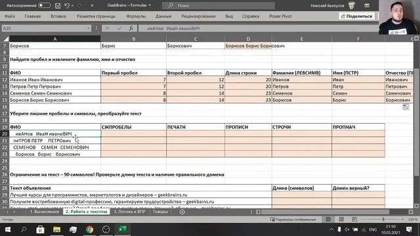
Task: Open the Справка ribbon tab
Action: [251, 16]
